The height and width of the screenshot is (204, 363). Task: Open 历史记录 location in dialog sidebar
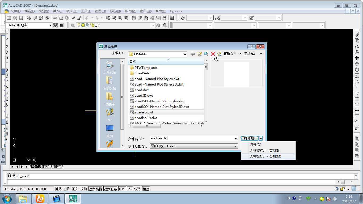(x=109, y=67)
